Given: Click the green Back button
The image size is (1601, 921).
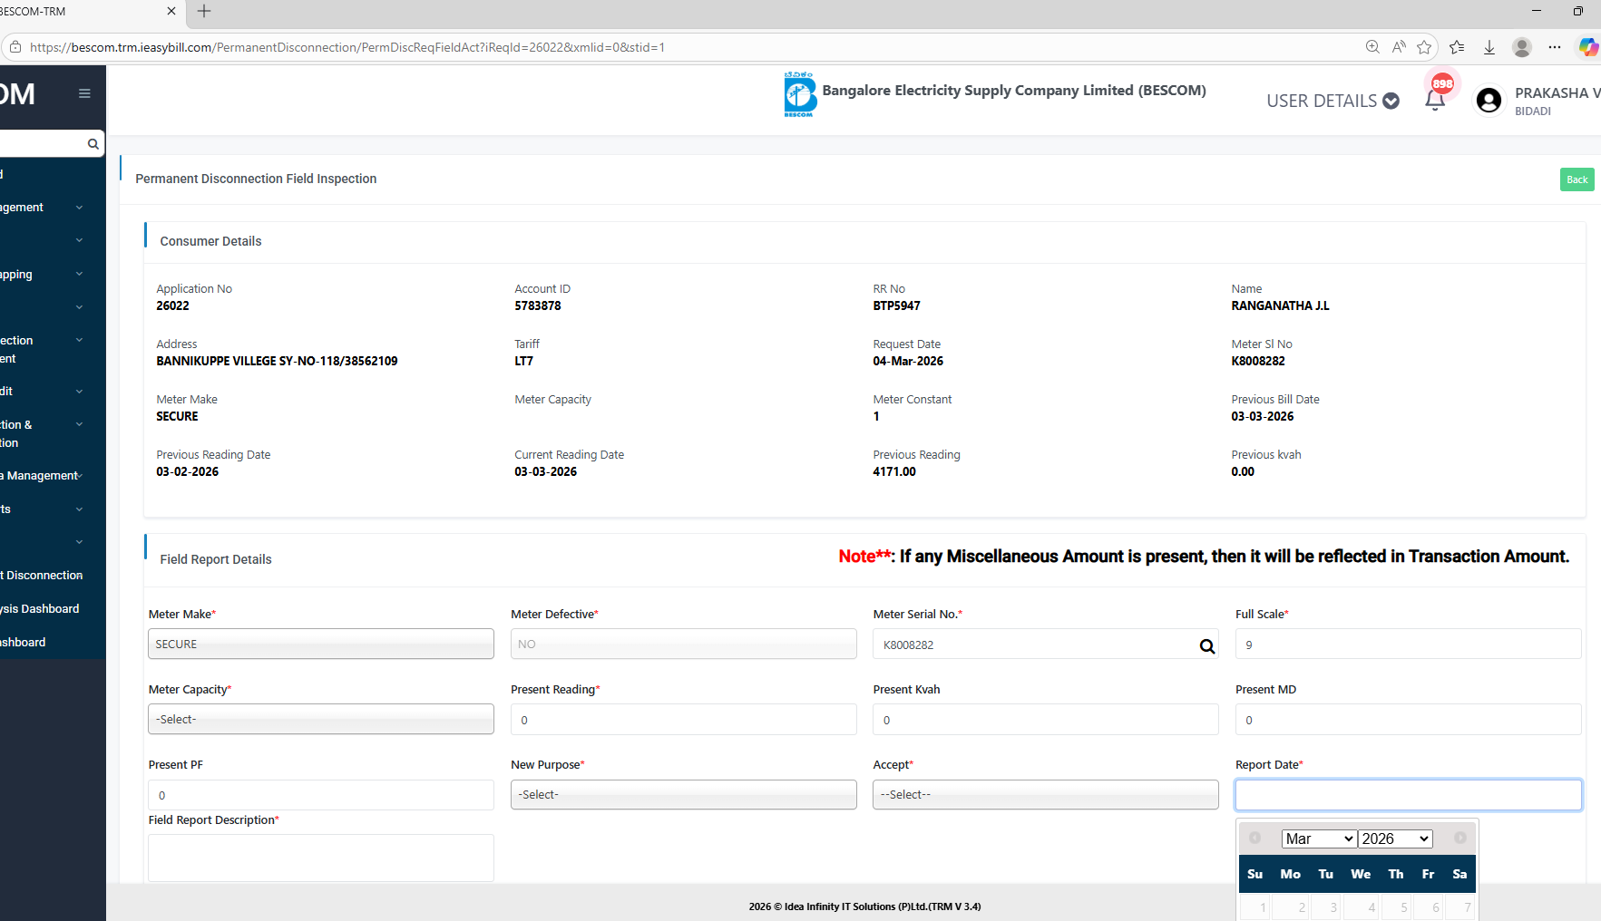Looking at the screenshot, I should point(1577,179).
